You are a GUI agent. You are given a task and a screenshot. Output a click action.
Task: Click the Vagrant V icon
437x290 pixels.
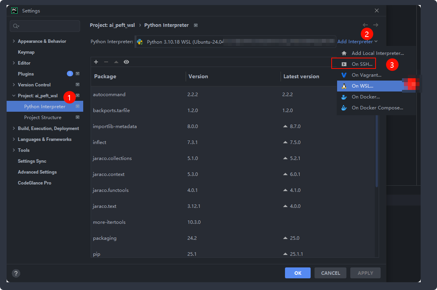[344, 75]
